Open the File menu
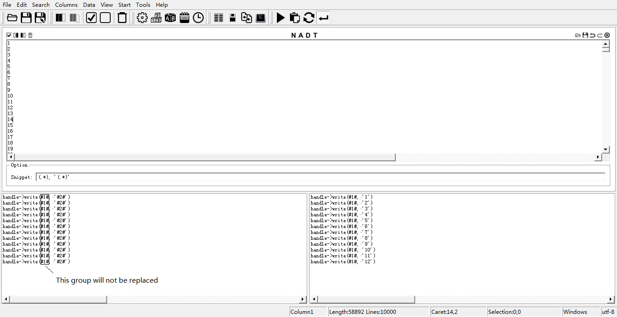Viewport: 617px width, 317px height. (x=7, y=5)
